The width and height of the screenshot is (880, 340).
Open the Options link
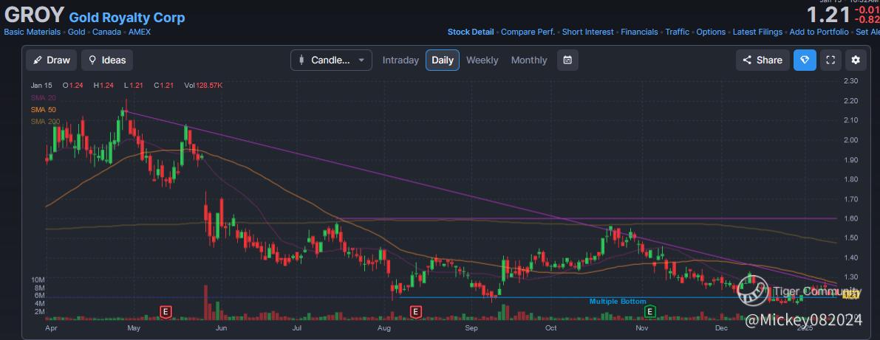coord(711,32)
